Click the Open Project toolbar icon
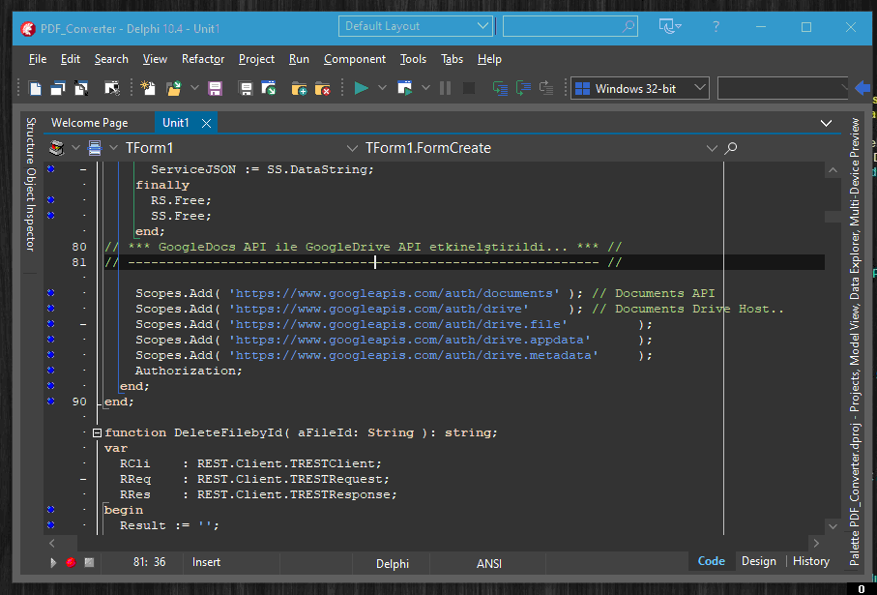The width and height of the screenshot is (877, 595). click(269, 88)
